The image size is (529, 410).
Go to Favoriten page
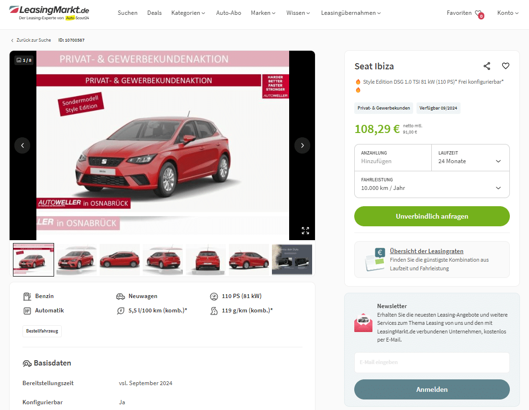(x=459, y=13)
